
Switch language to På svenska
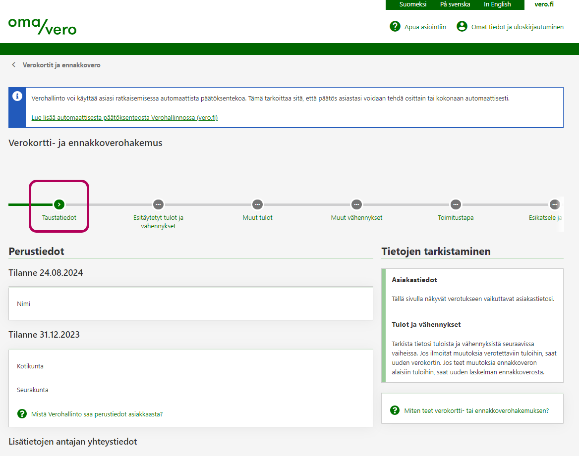[455, 4]
